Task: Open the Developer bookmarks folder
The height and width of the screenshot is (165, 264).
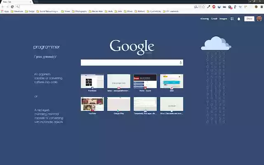Action: pyautogui.click(x=17, y=11)
